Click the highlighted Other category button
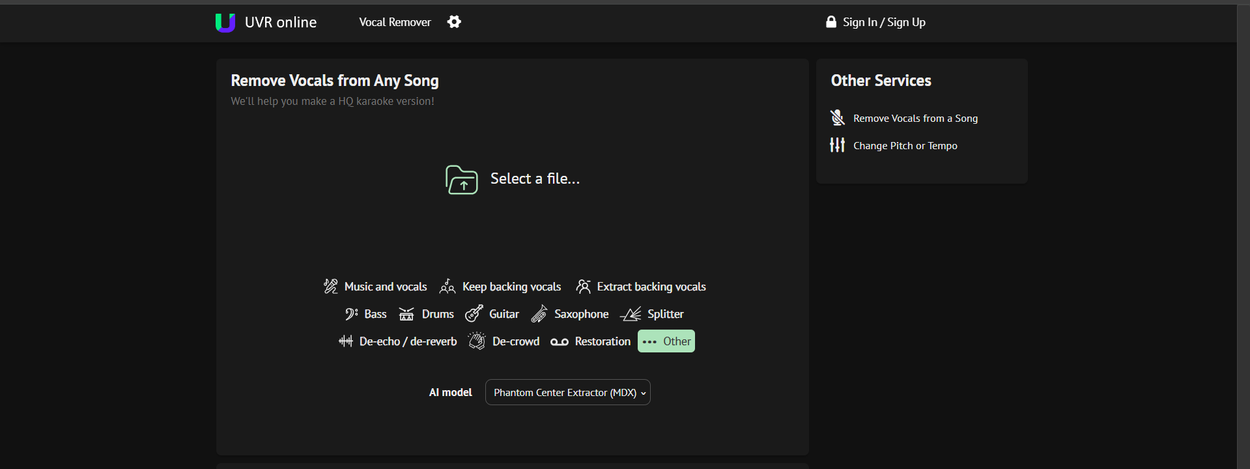The image size is (1250, 469). 666,341
